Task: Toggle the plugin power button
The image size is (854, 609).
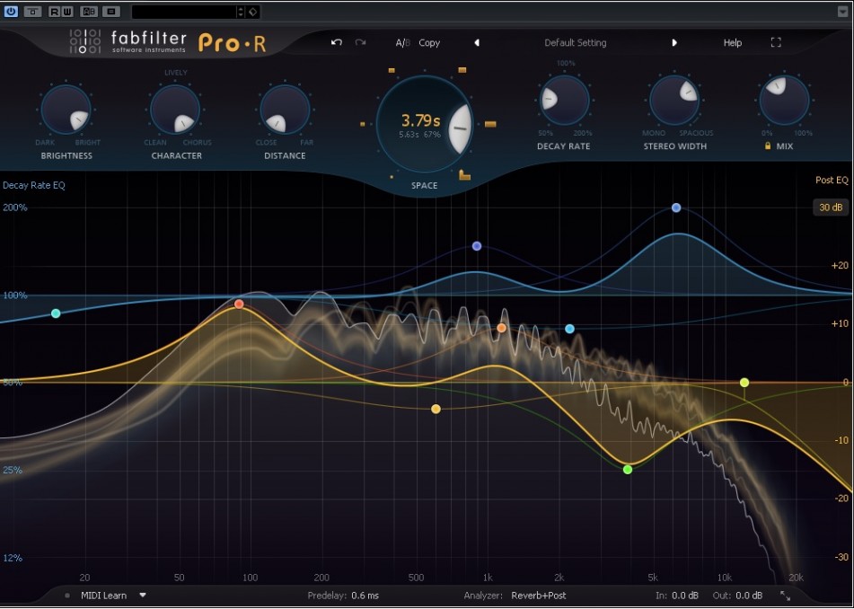Action: (x=11, y=12)
